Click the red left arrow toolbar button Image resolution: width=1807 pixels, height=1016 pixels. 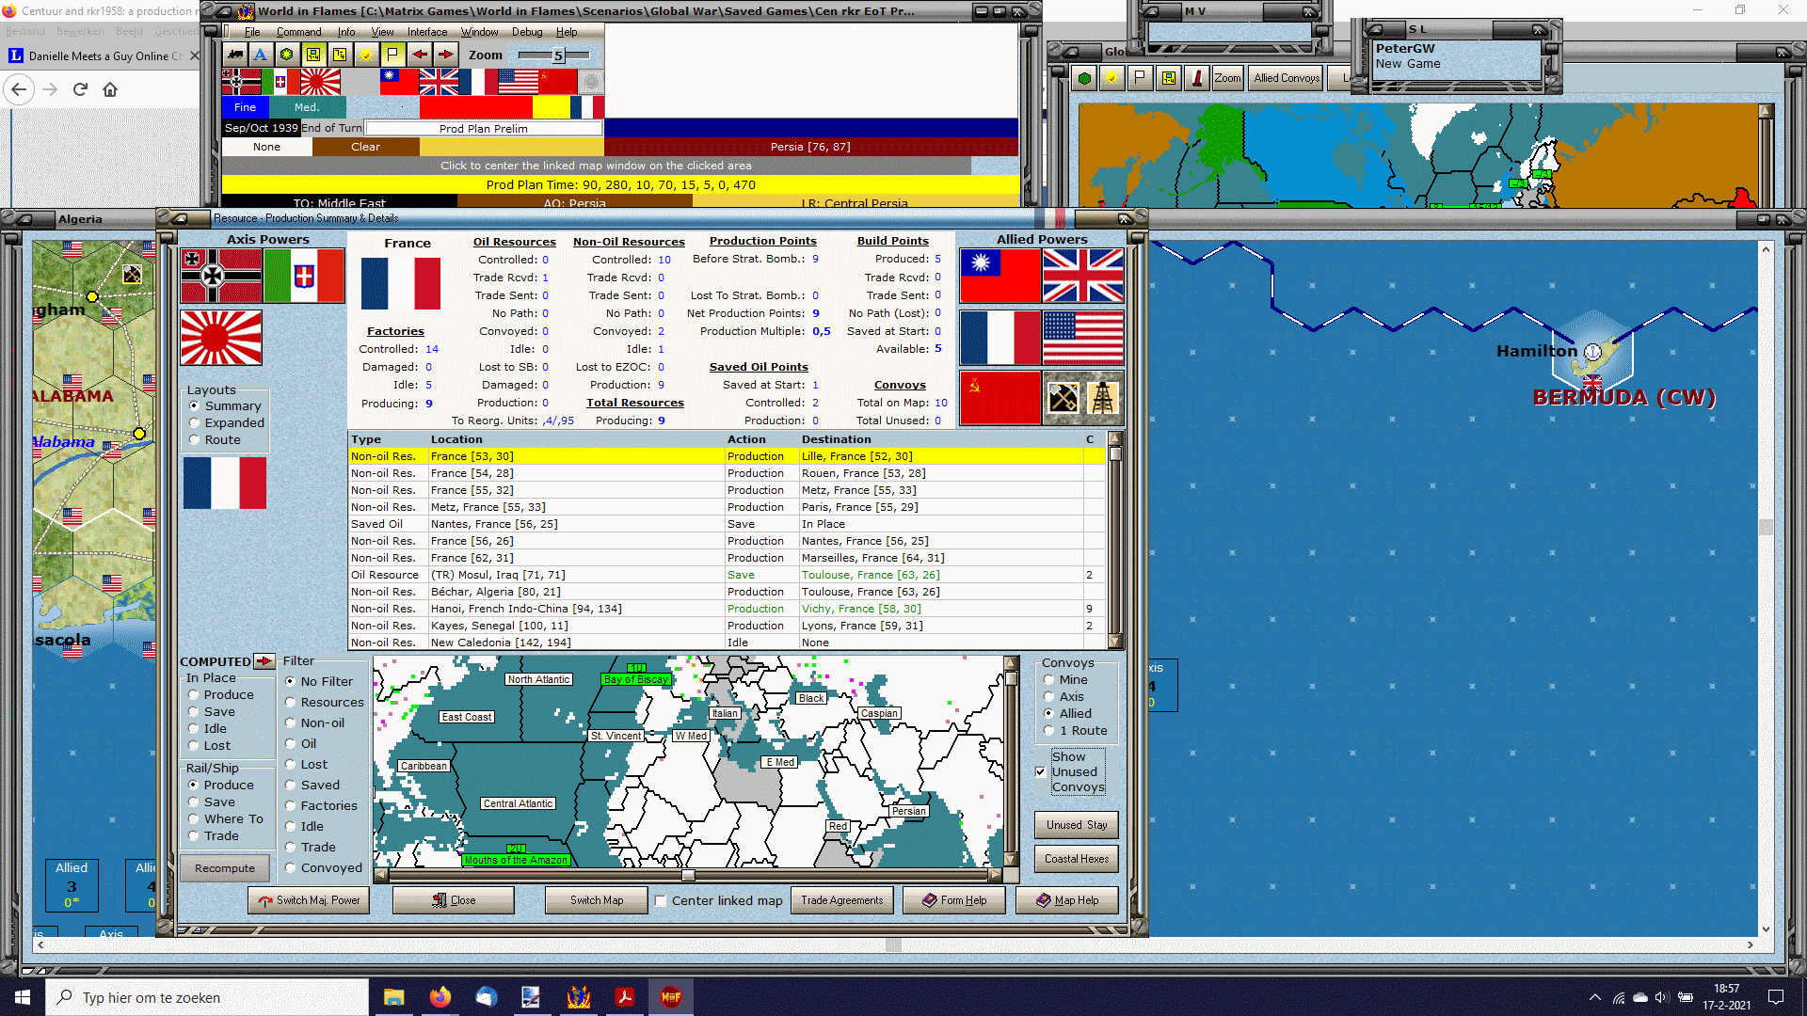420,55
